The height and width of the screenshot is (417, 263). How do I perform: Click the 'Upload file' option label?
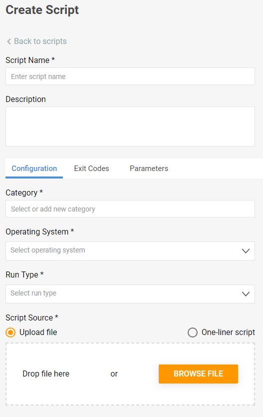tap(38, 332)
